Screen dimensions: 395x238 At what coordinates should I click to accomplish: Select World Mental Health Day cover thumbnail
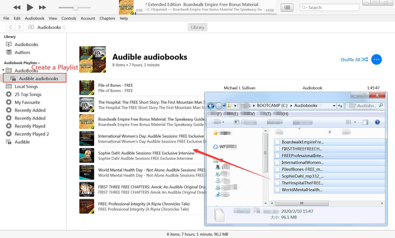point(87,173)
